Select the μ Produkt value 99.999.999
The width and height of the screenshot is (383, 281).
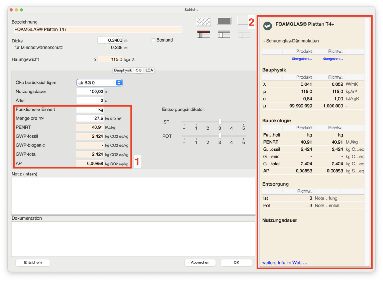[301, 106]
